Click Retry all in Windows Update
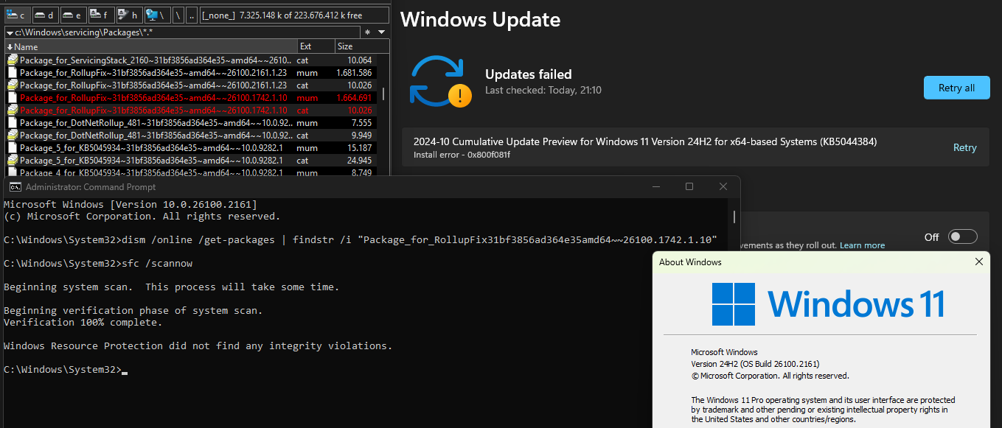The width and height of the screenshot is (1002, 428). click(956, 88)
